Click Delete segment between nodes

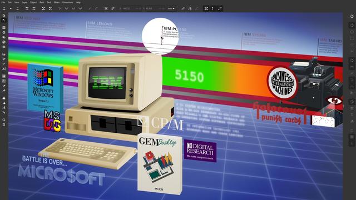coord(50,8)
